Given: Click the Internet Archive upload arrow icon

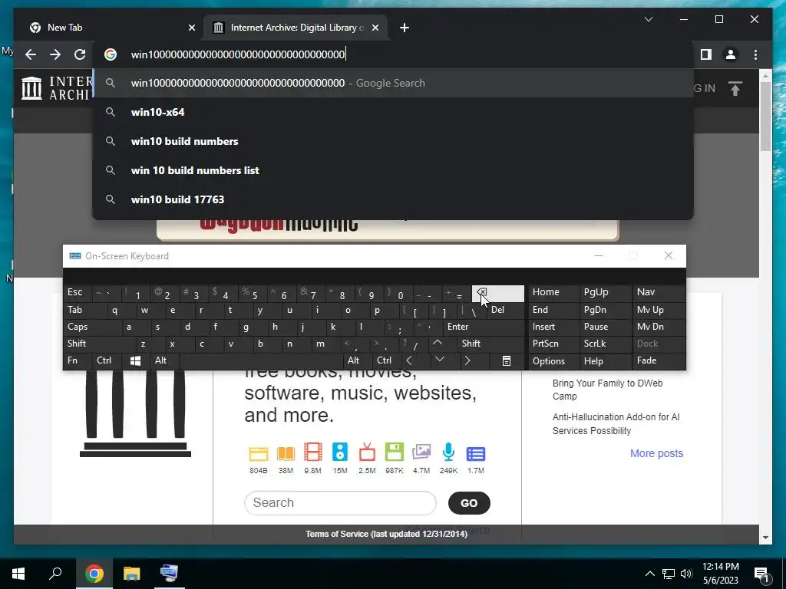Looking at the screenshot, I should 735,89.
